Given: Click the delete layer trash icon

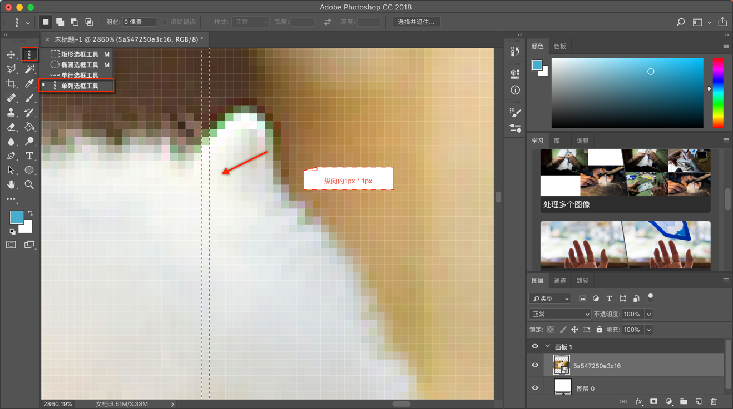Looking at the screenshot, I should 714,401.
